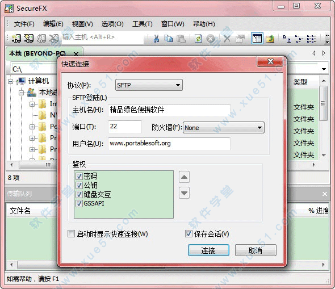Viewport: 335px width, 289px height.
Task: Click the % 进度 progress column header
Action: click(x=319, y=211)
